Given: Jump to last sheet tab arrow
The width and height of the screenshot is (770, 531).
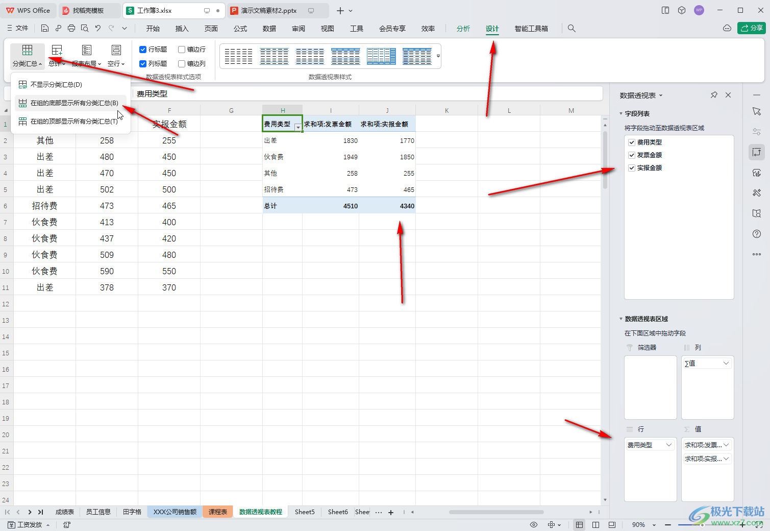Looking at the screenshot, I should tap(40, 512).
